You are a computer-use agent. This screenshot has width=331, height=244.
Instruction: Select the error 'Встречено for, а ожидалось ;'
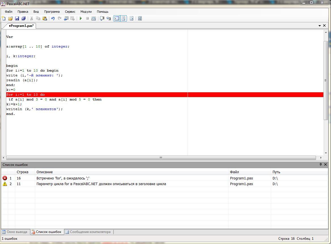tap(63, 178)
